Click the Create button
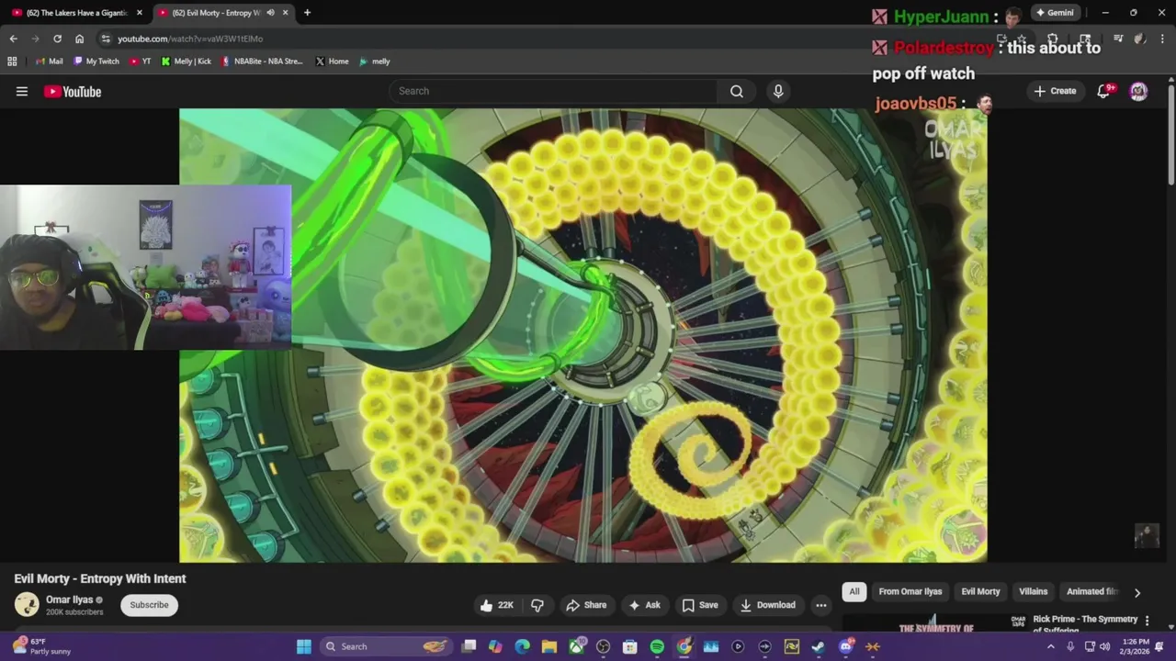 click(x=1055, y=91)
